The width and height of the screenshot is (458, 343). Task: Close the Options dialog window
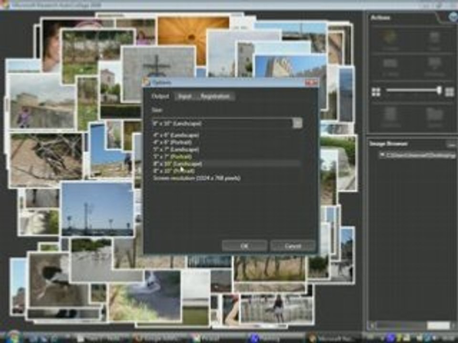(x=312, y=82)
